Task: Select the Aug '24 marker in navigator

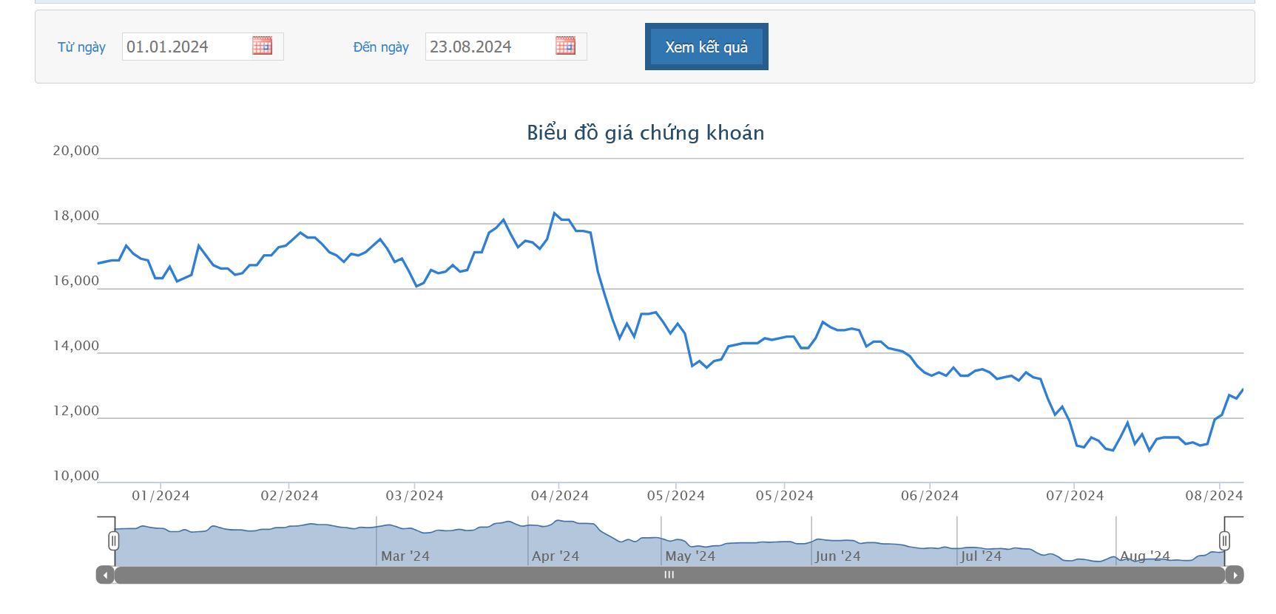Action: [x=1144, y=556]
